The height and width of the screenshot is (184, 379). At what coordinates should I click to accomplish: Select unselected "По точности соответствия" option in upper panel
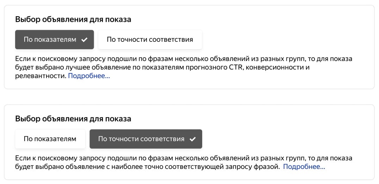(x=150, y=40)
